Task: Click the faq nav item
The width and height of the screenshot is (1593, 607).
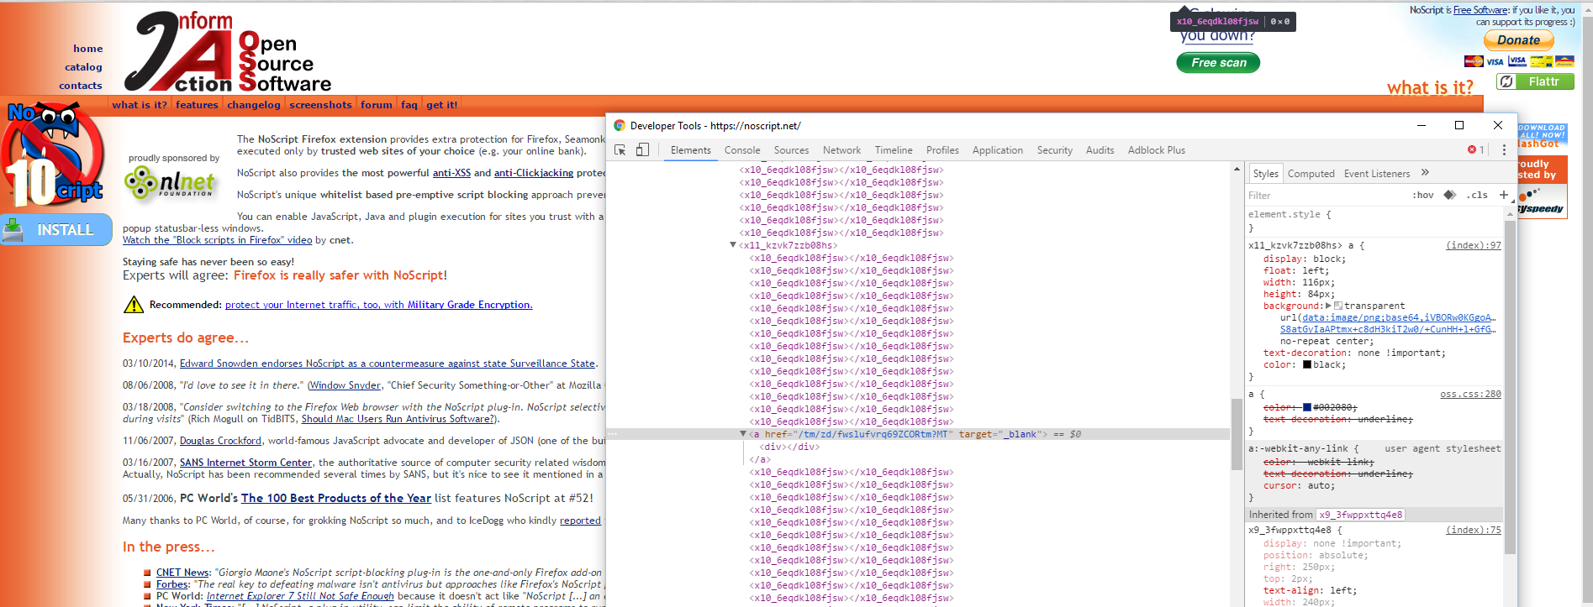Action: click(409, 105)
